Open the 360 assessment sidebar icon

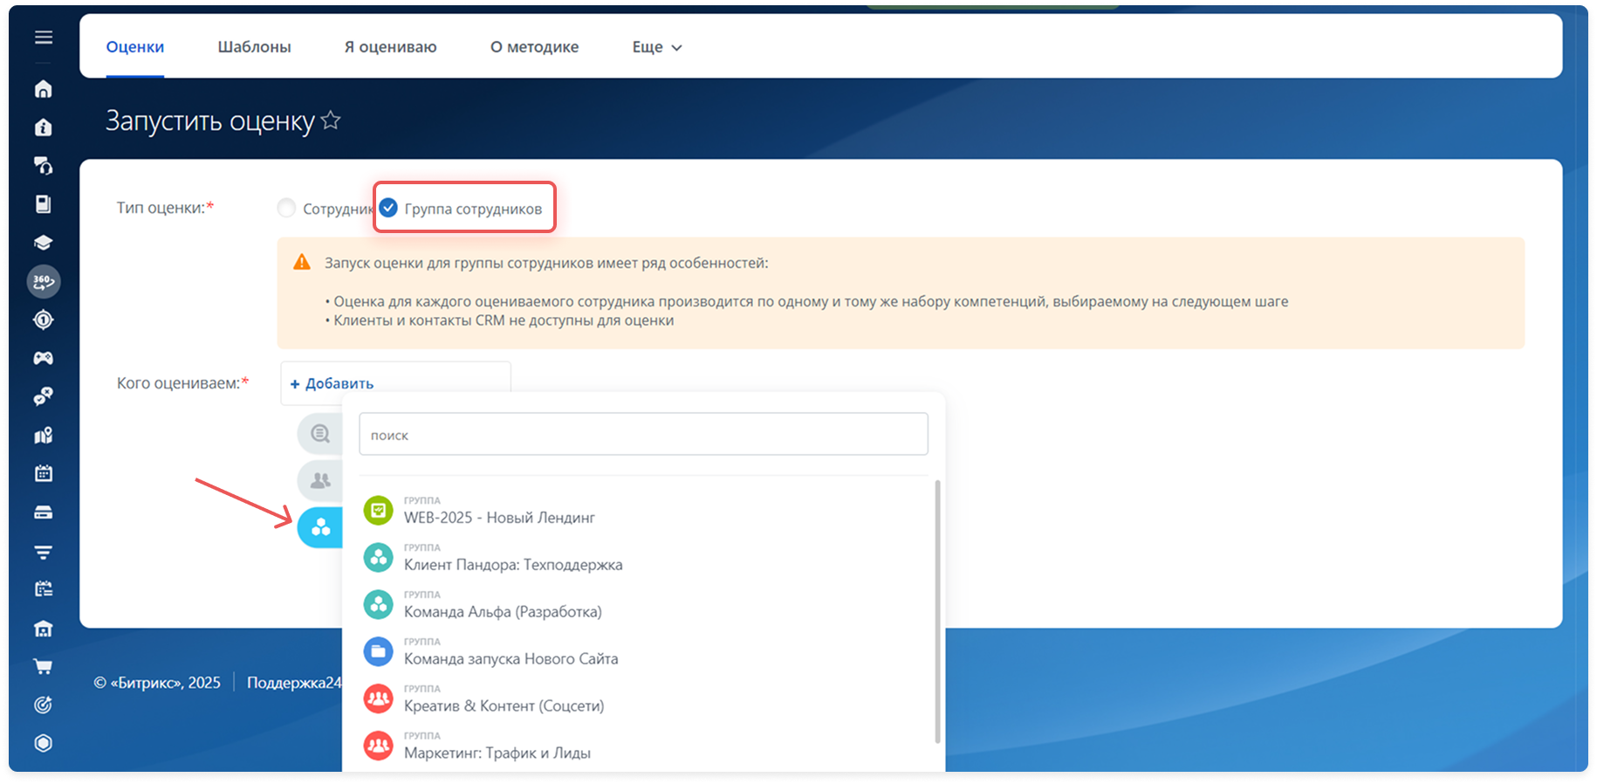tap(43, 281)
